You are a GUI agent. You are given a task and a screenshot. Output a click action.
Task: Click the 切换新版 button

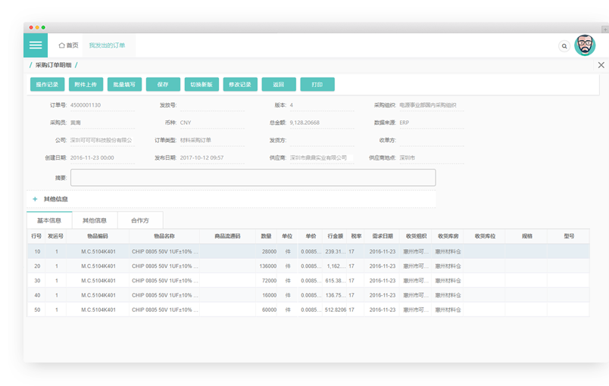point(201,85)
